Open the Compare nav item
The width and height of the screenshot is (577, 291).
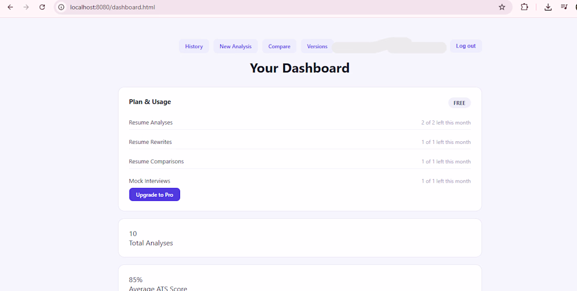(x=279, y=46)
